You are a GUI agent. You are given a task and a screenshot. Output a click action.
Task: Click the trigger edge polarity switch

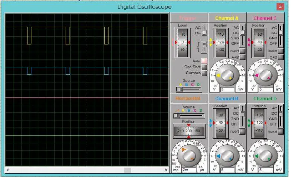click(x=204, y=47)
